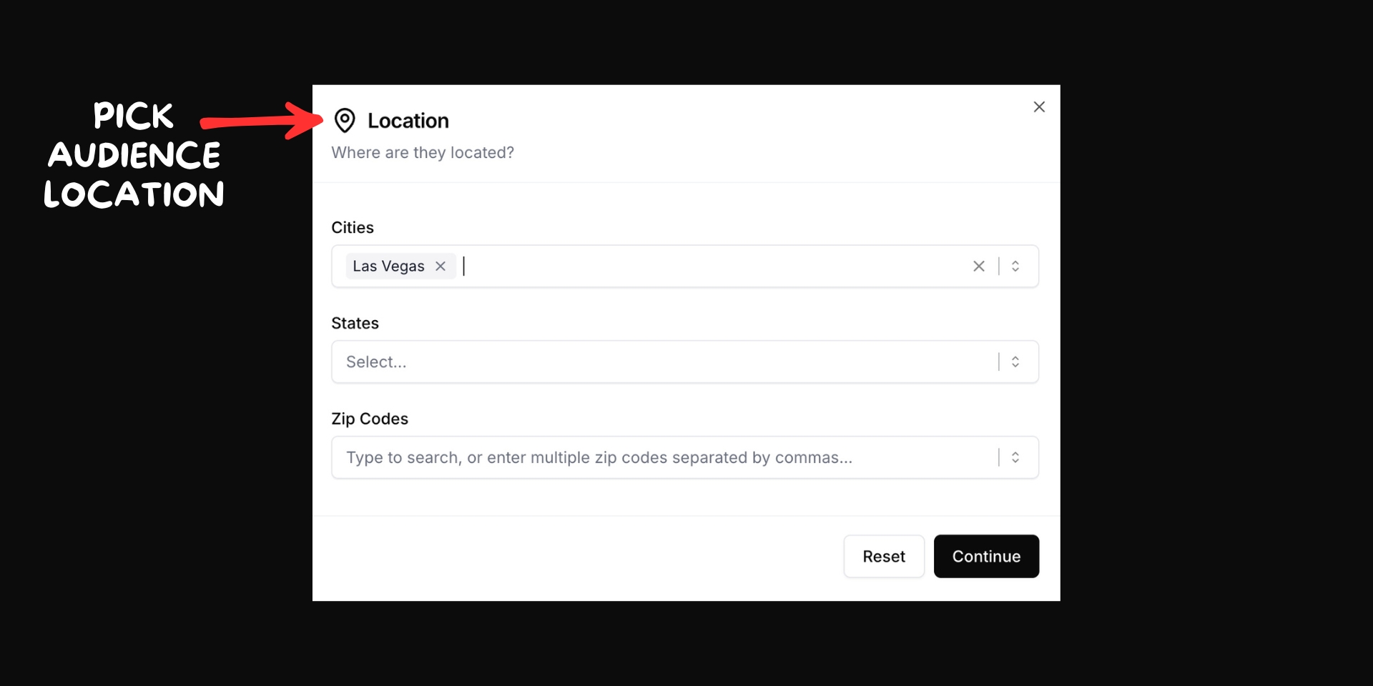The height and width of the screenshot is (686, 1373).
Task: Click the States section label
Action: click(x=355, y=323)
